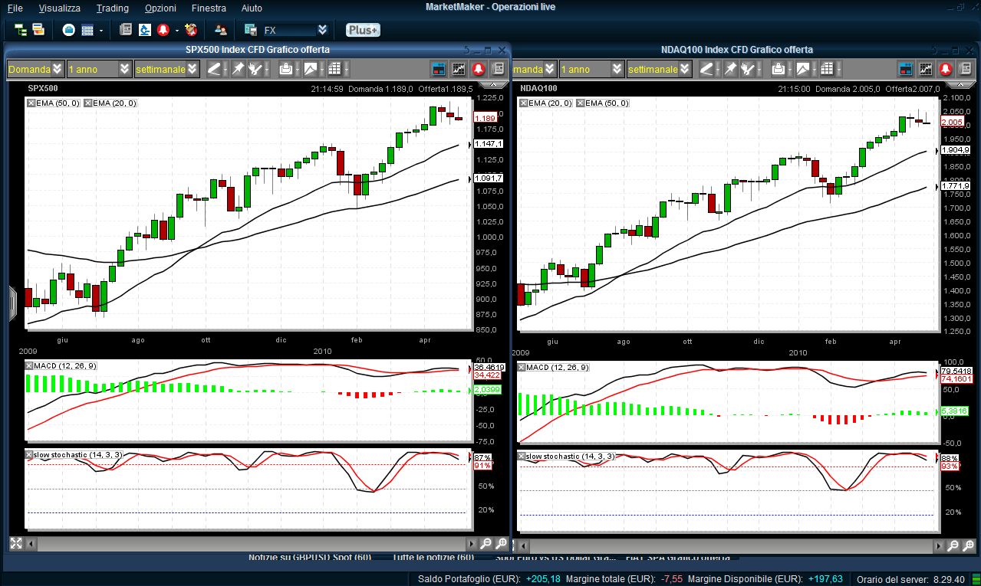Open the indicators chart icon on NDAQ100 toolbar
The width and height of the screenshot is (981, 586).
(x=926, y=69)
